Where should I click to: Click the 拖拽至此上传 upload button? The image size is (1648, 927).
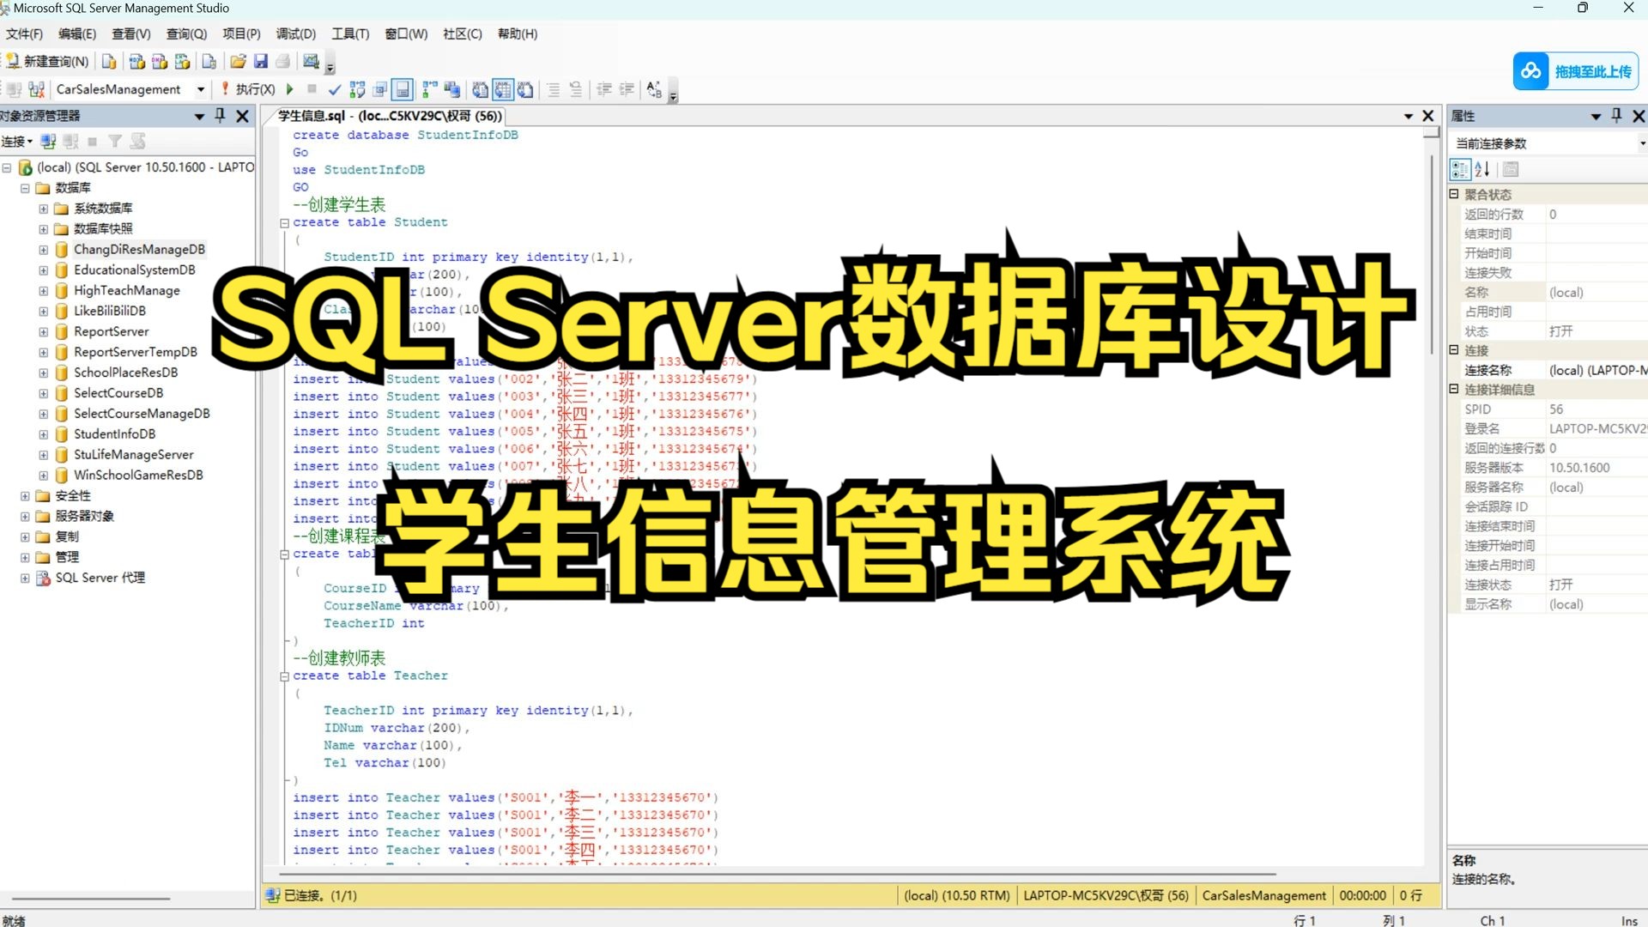1576,71
